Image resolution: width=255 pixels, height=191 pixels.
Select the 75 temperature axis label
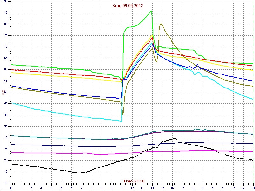(x=5, y=36)
